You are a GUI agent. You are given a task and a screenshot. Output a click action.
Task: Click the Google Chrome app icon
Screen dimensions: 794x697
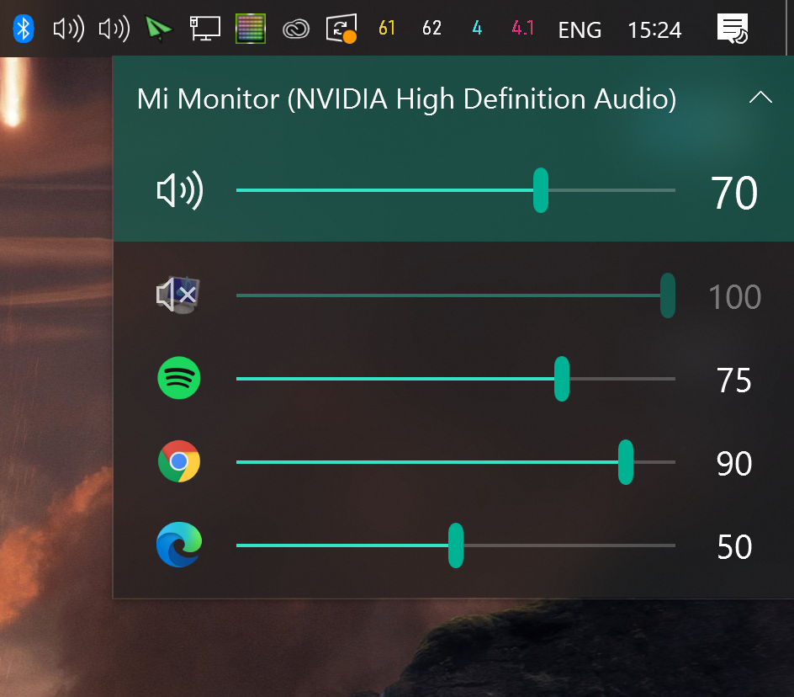179,461
